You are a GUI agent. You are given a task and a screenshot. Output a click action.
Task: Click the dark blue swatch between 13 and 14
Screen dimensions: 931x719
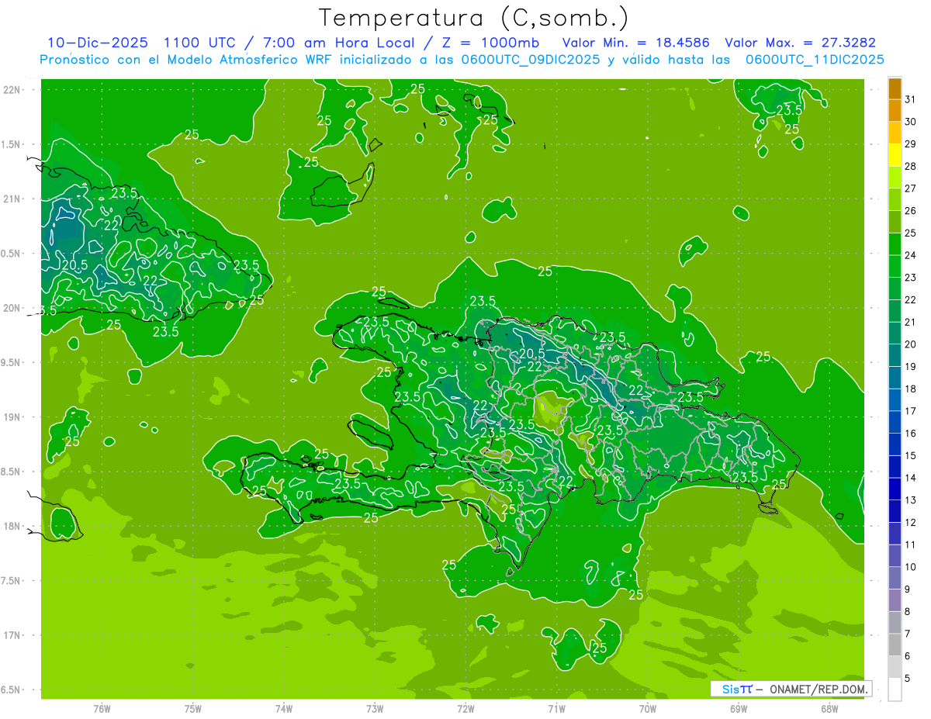895,489
